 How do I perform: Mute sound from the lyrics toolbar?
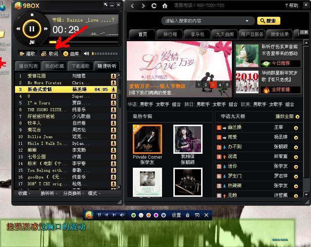122,215
